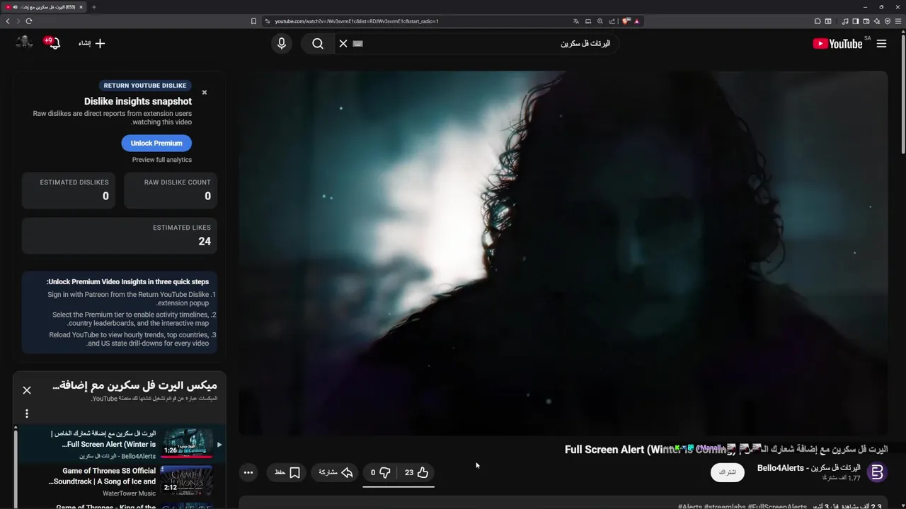Click the Return YouTube Dislike badge

(x=145, y=86)
